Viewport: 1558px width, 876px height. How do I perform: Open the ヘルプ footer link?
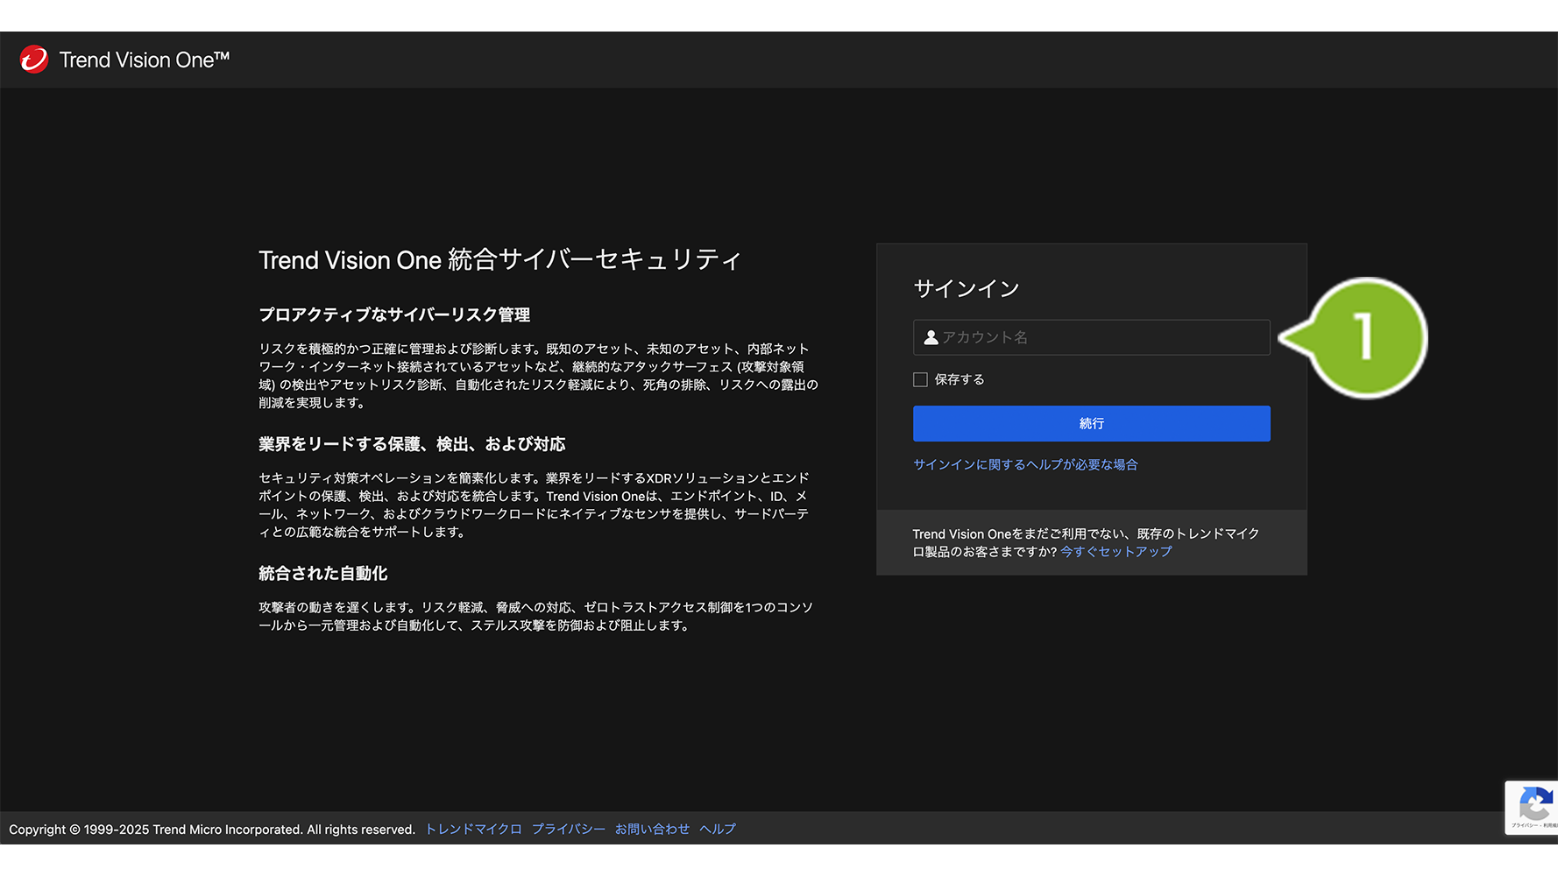pyautogui.click(x=718, y=829)
